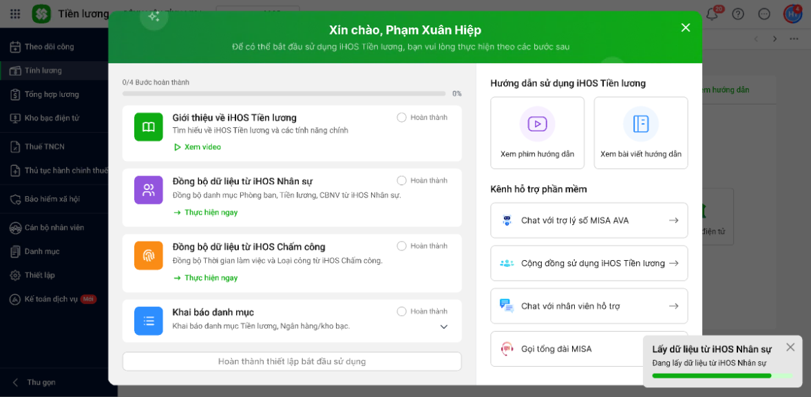Click the MISA AVA robot icon
This screenshot has width=811, height=397.
pos(507,221)
